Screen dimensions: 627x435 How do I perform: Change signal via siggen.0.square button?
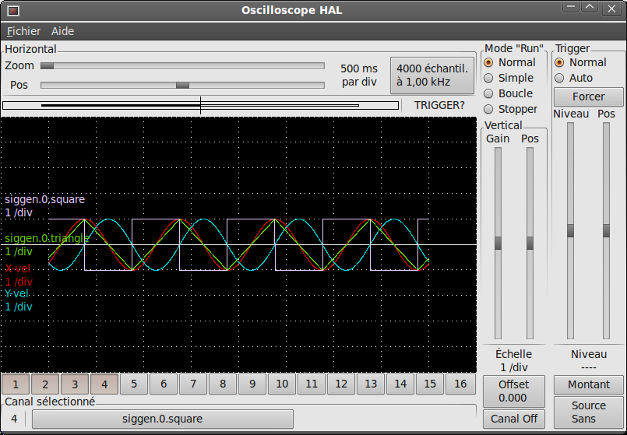[x=162, y=419]
